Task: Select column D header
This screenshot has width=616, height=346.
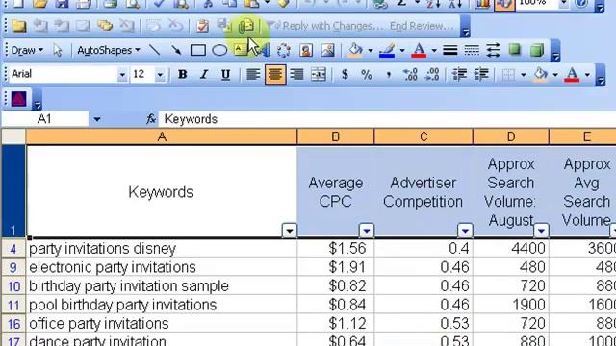Action: point(511,136)
